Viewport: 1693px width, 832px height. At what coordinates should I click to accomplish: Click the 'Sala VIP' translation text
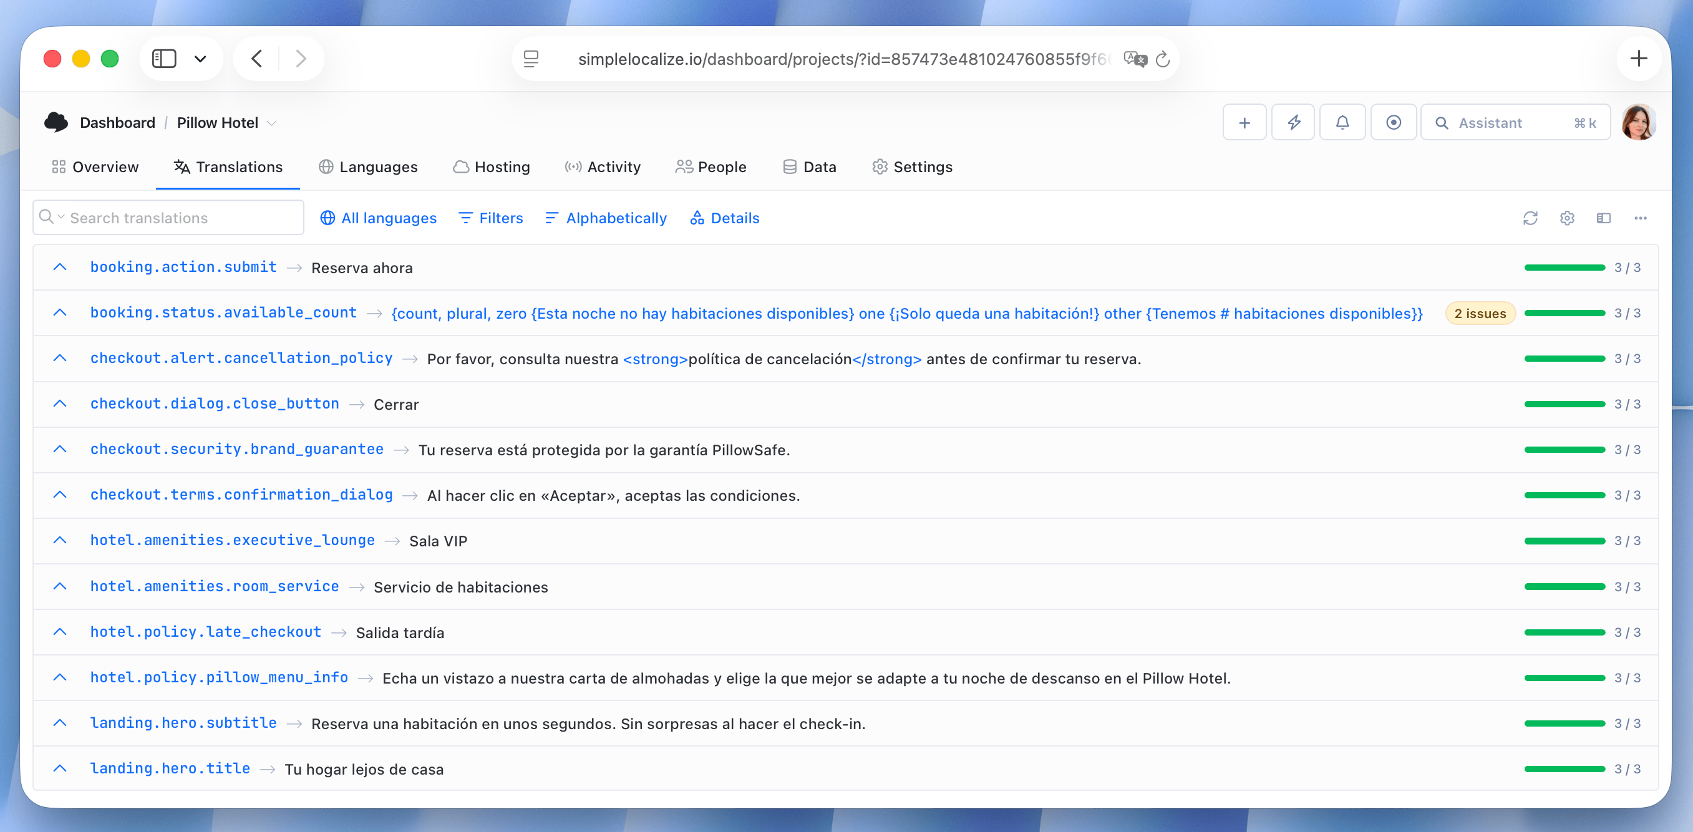point(439,541)
